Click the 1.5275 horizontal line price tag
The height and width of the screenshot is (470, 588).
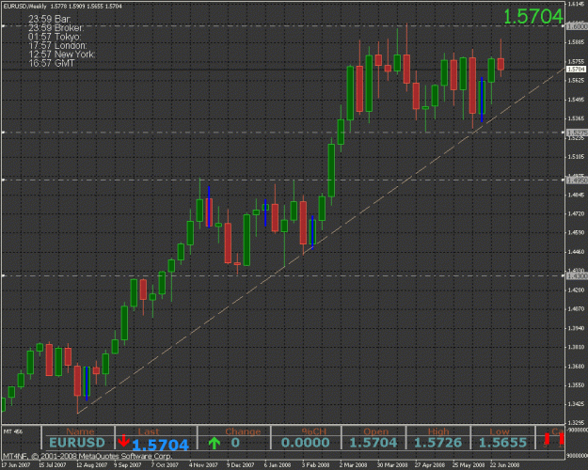(577, 133)
